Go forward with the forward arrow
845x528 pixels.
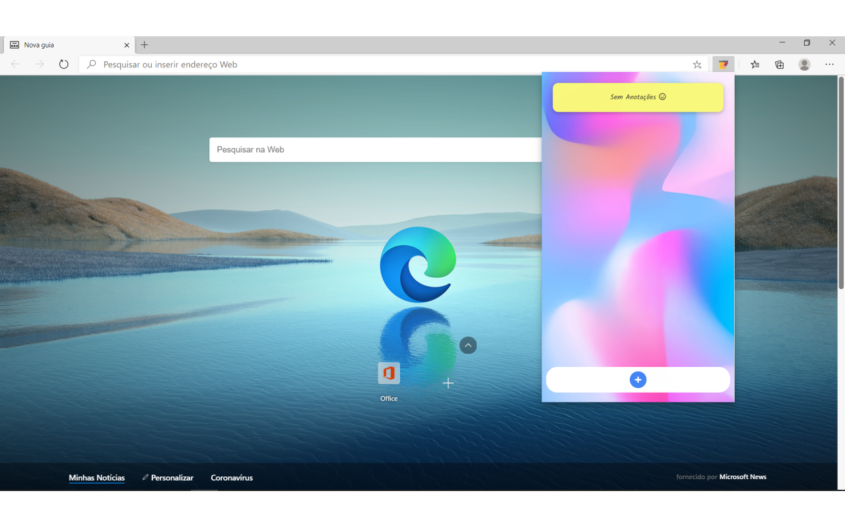[x=40, y=64]
